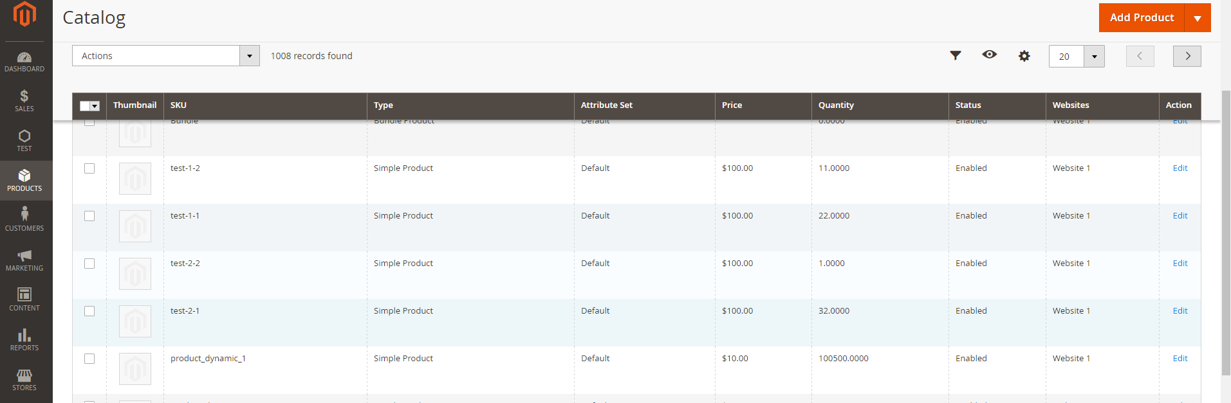Click Edit link for test-1-1
The image size is (1231, 403).
click(x=1180, y=216)
